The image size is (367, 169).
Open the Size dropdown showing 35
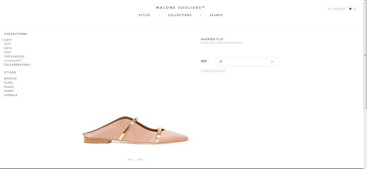[245, 62]
